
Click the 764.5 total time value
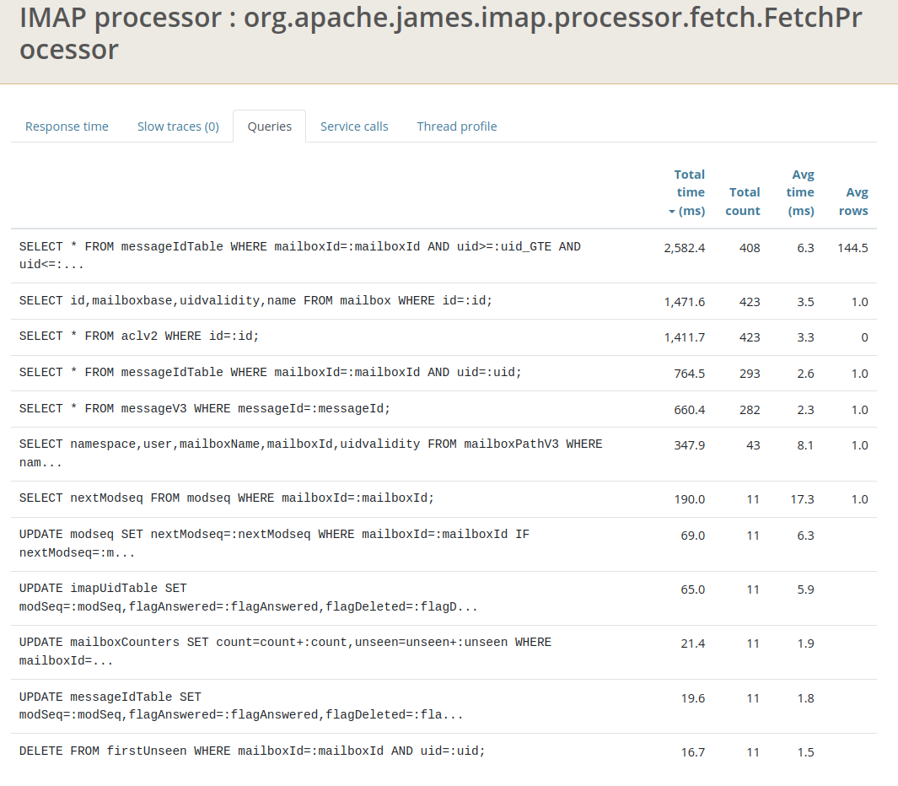coord(690,374)
